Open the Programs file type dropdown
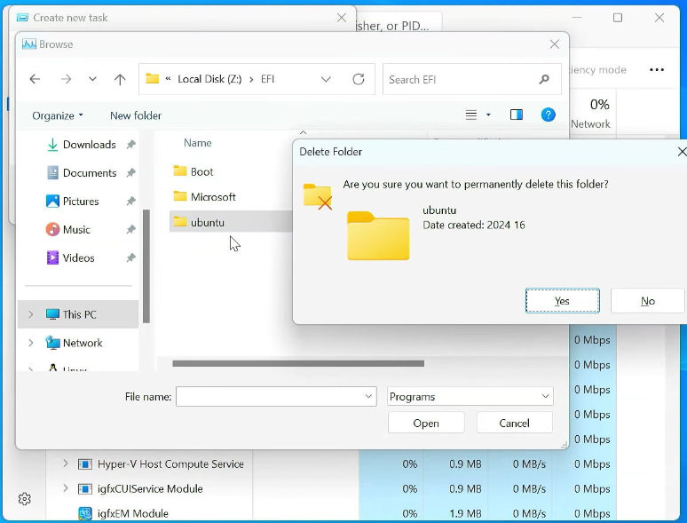This screenshot has height=523, width=687. tap(470, 396)
